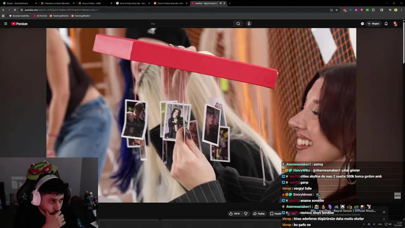405x228 pixels.
Task: Mute the playing manifest tab speaker icon
Action: [x=221, y=3]
